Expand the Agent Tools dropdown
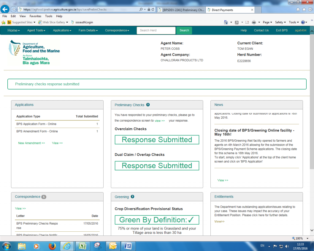The width and height of the screenshot is (314, 251). coord(36,30)
